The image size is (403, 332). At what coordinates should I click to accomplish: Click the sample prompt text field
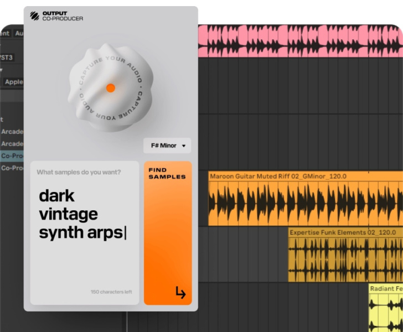pyautogui.click(x=85, y=233)
